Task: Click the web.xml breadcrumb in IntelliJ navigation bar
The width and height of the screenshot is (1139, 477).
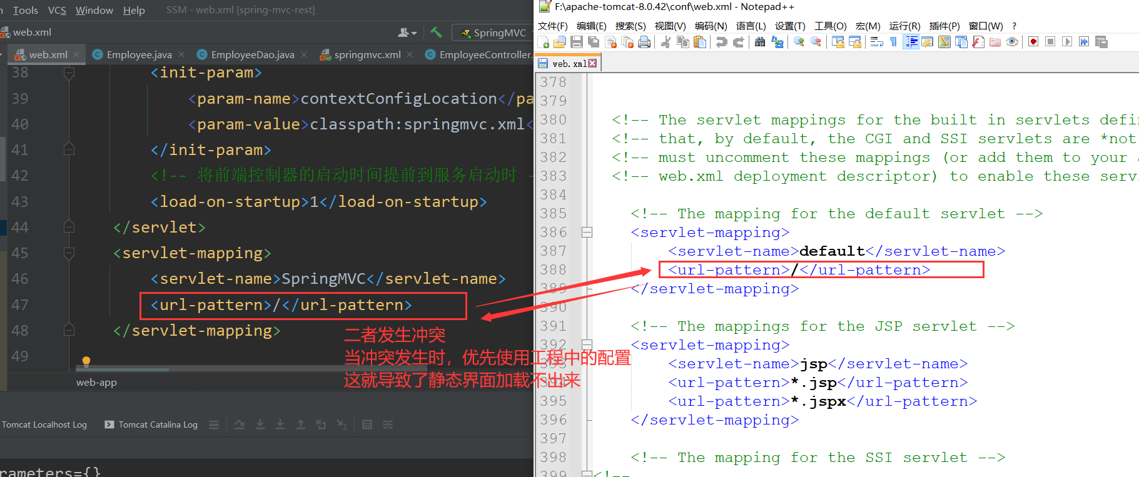Action: [26, 32]
